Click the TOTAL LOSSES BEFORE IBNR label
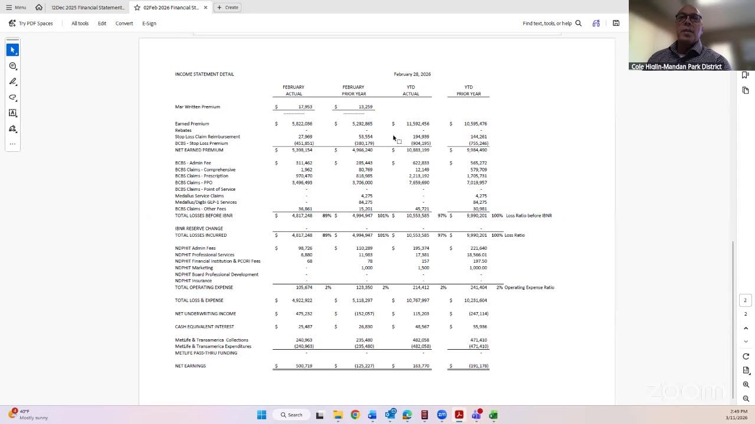 (x=204, y=216)
